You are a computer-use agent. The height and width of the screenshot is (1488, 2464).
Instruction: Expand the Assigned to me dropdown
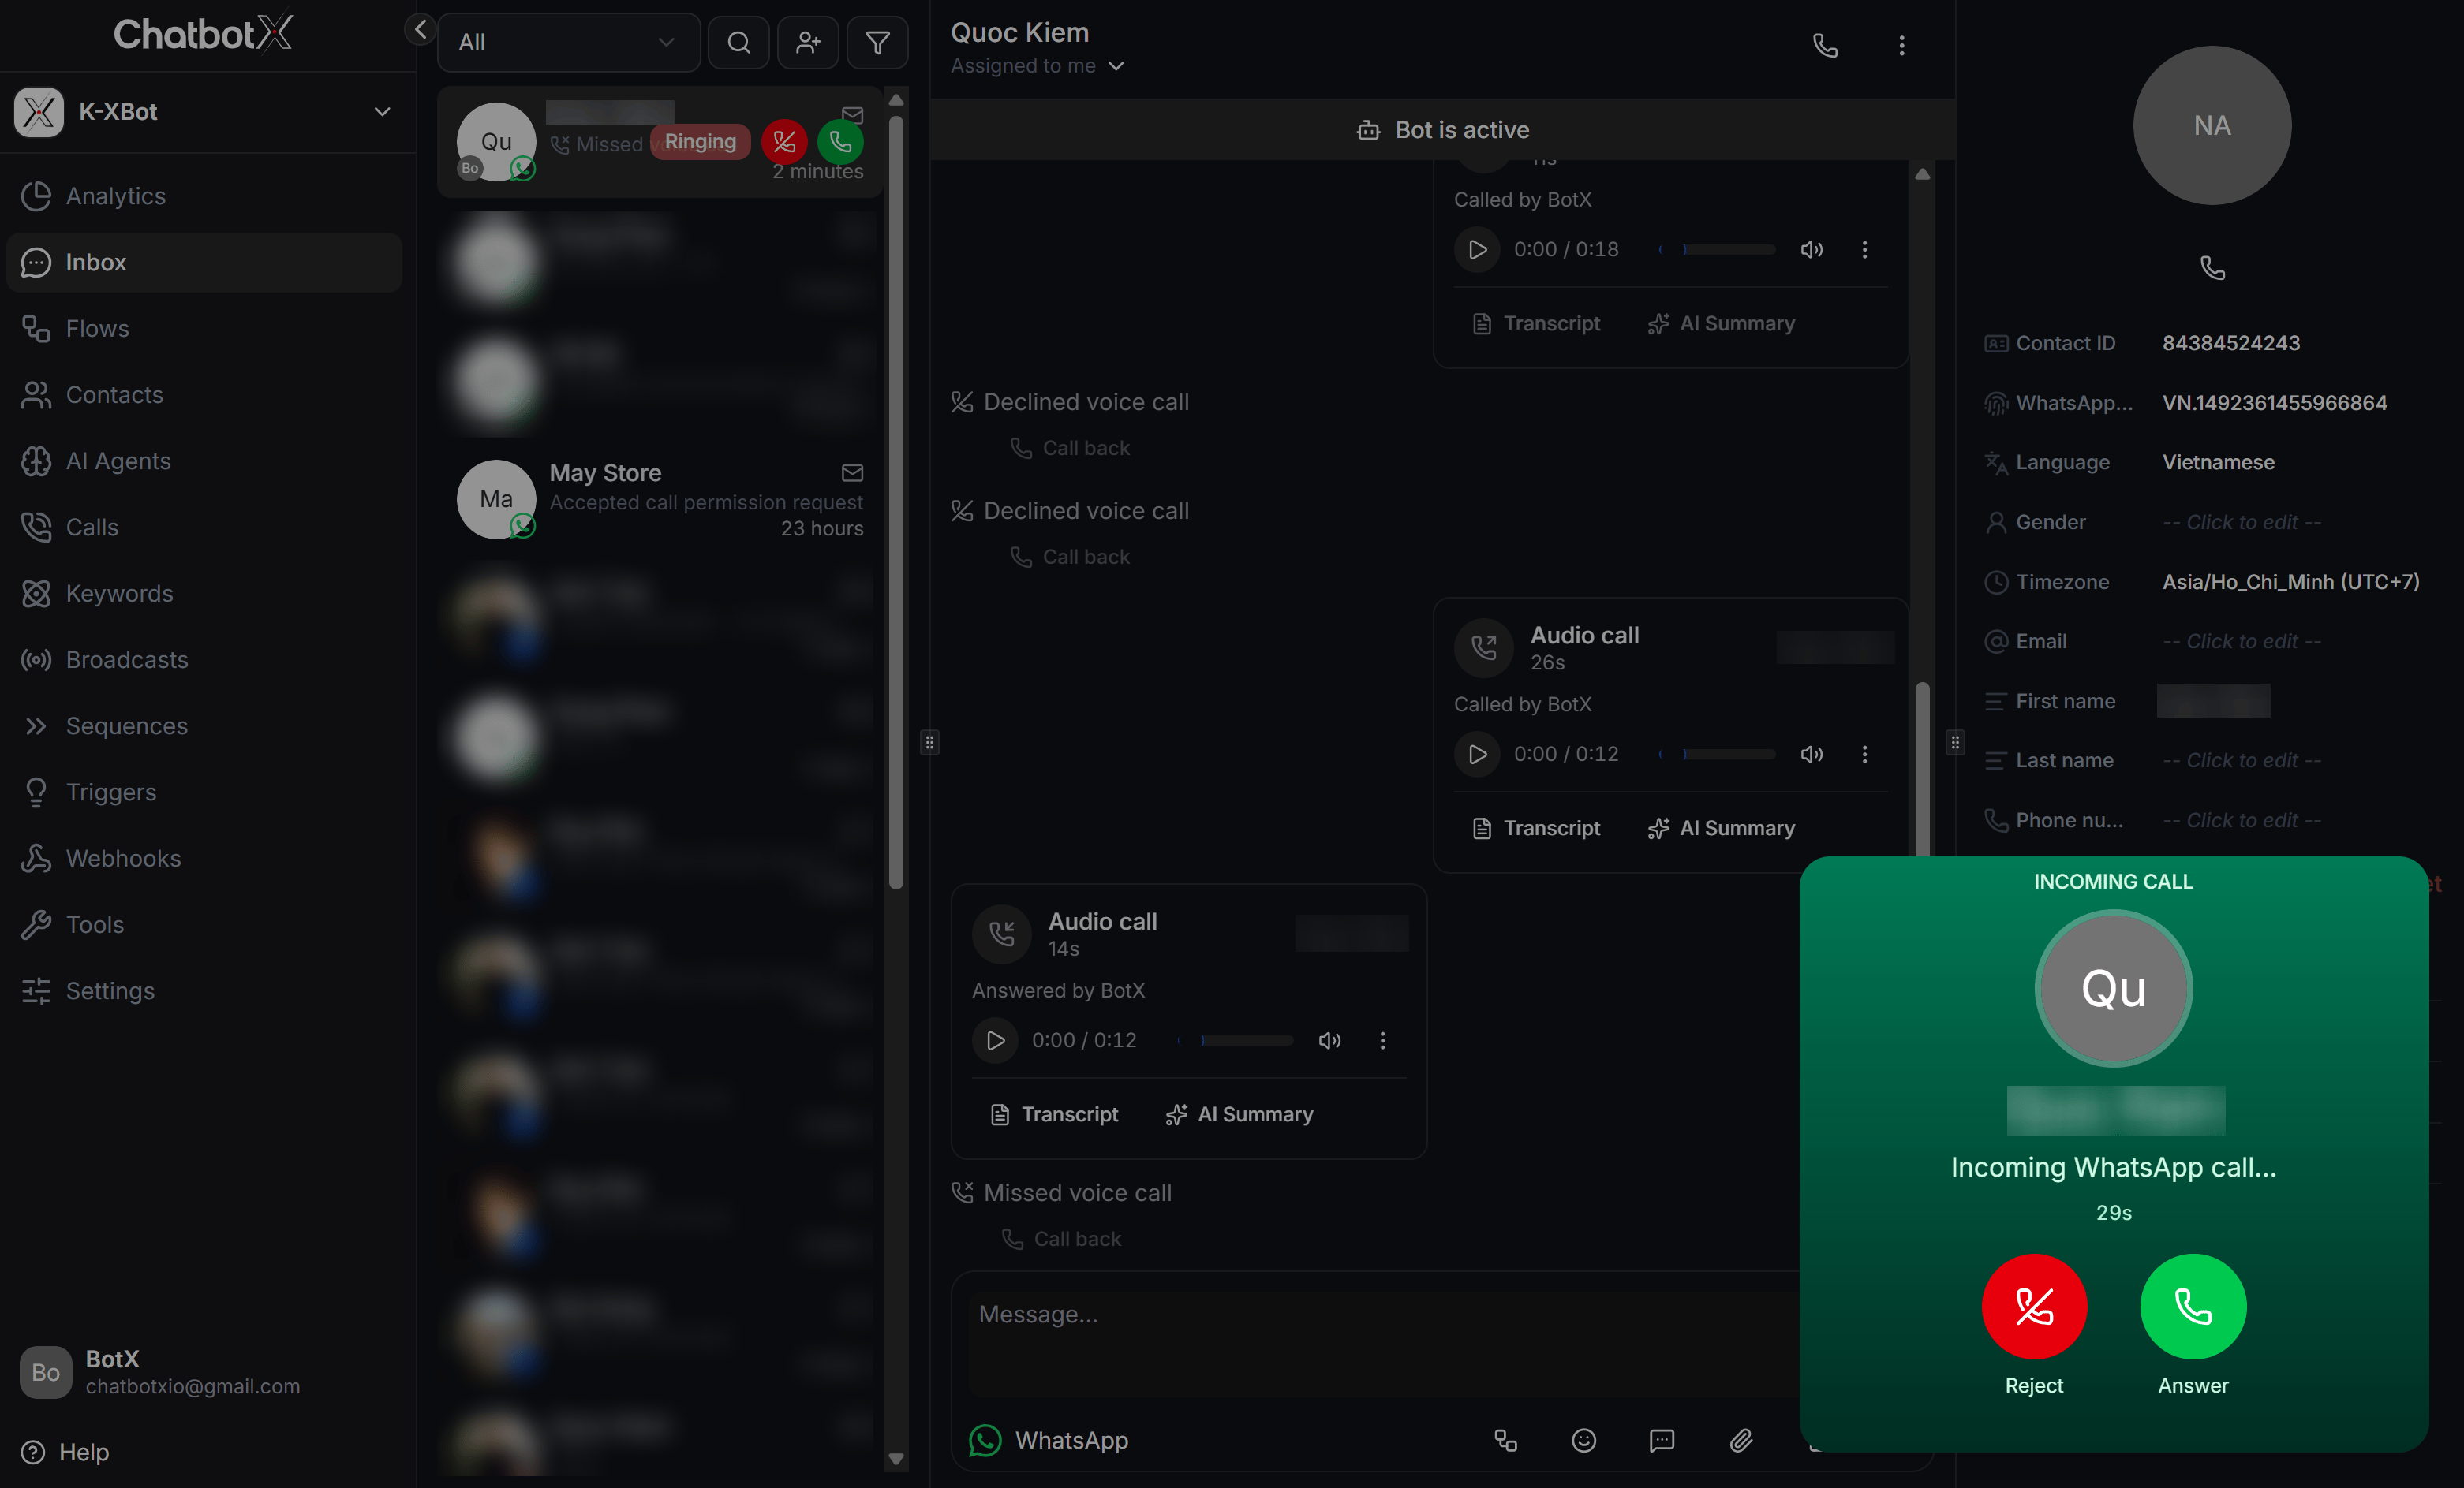coord(1037,66)
